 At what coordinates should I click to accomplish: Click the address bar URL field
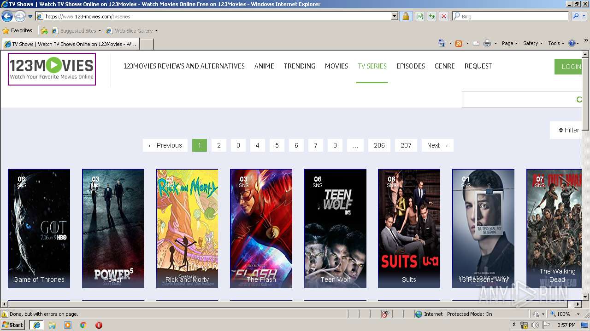coord(213,17)
